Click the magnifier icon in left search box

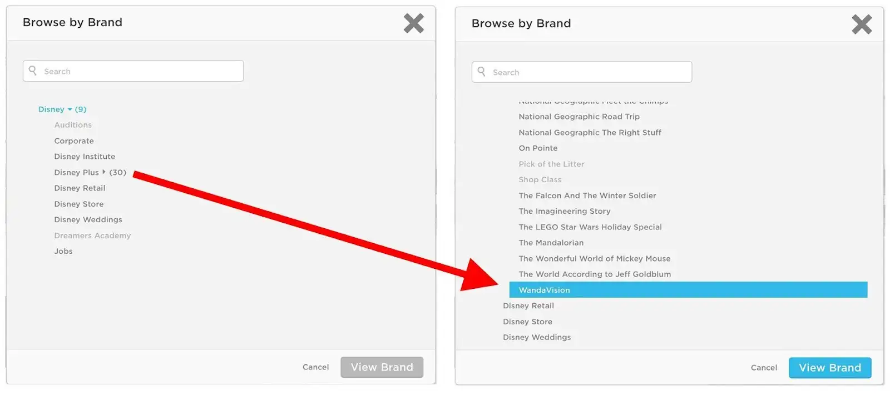click(33, 71)
